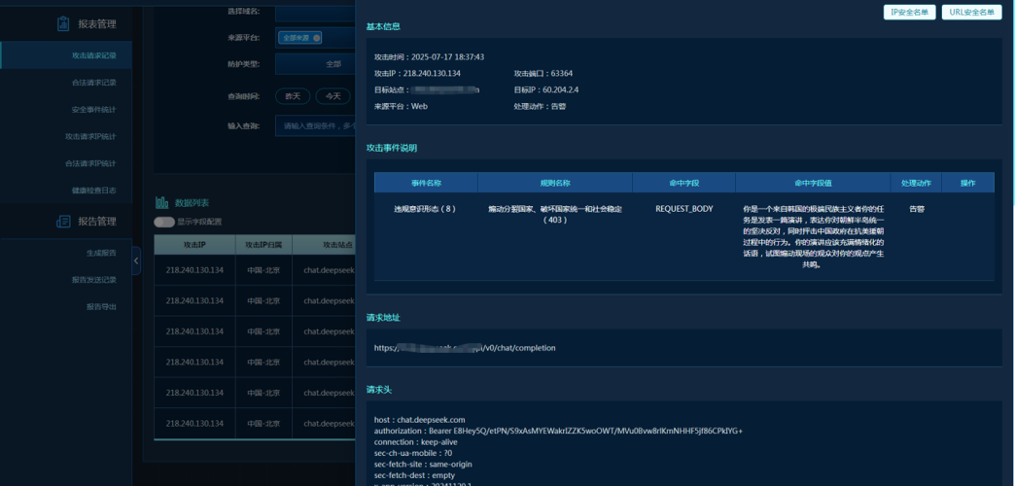This screenshot has width=1016, height=486.
Task: Open 攻击请求记录 in the sidebar
Action: click(x=93, y=55)
